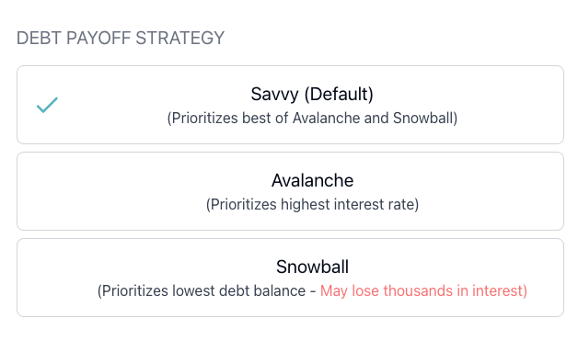Click the "(Default)" label next to Savvy

(x=339, y=94)
